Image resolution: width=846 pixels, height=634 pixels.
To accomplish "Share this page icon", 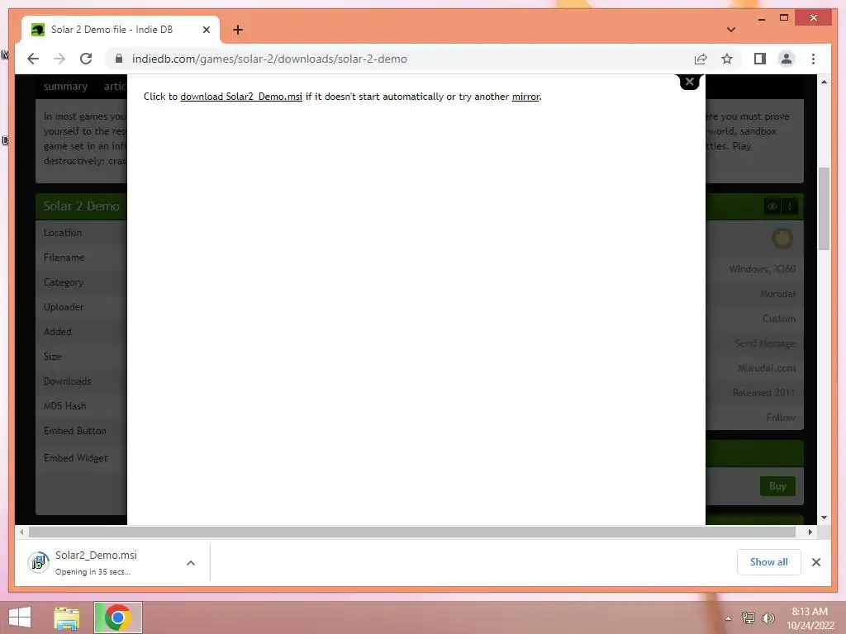I will click(x=701, y=59).
